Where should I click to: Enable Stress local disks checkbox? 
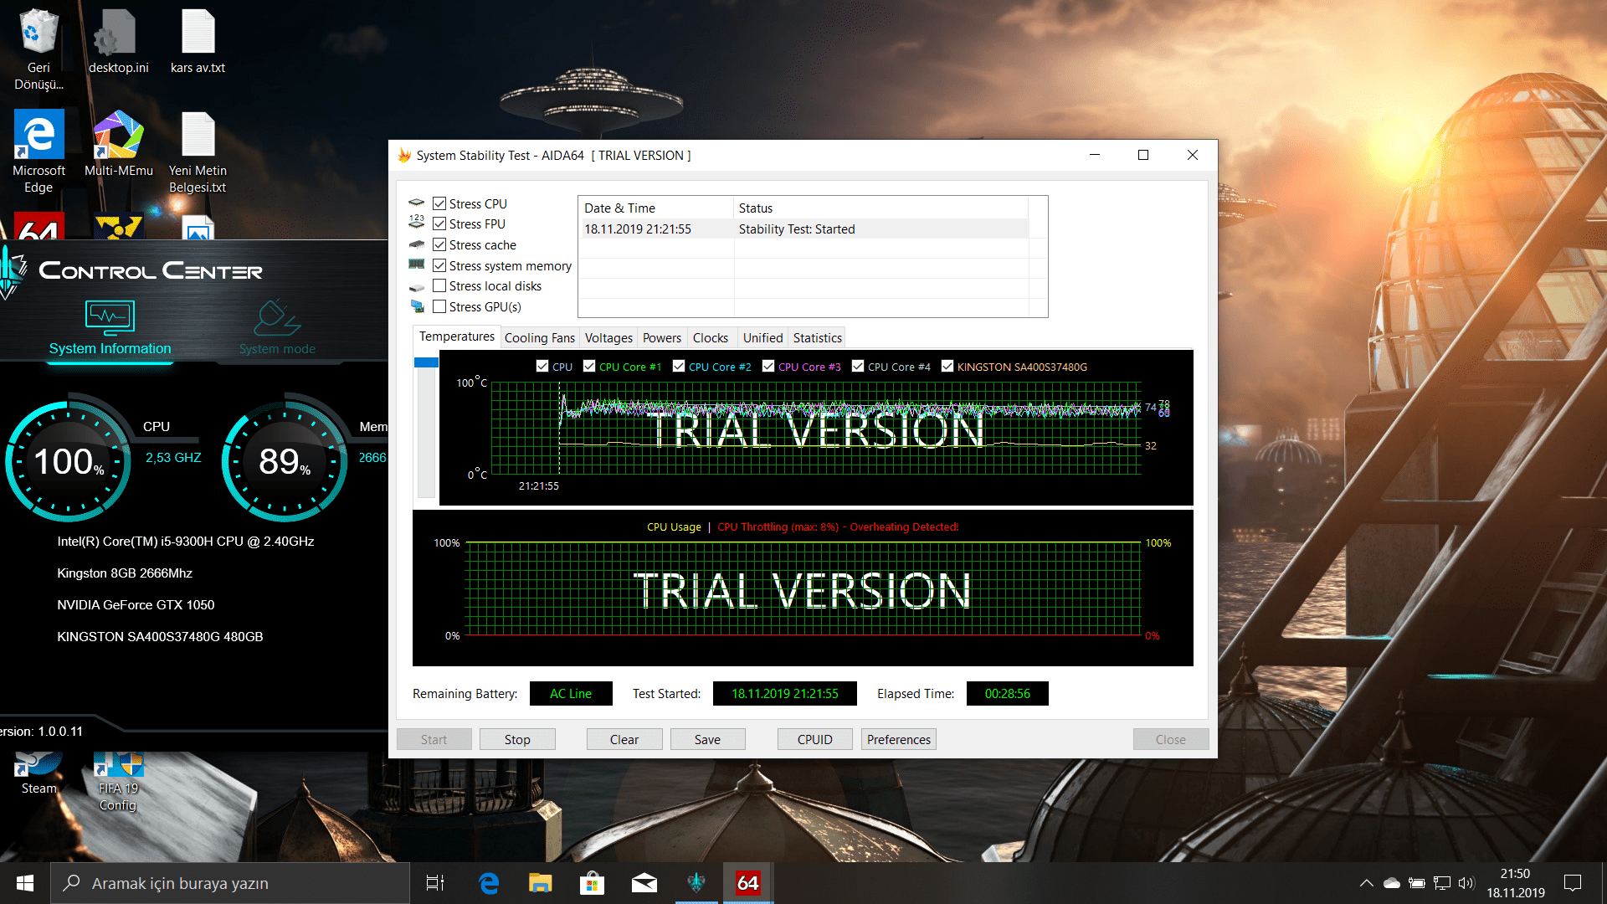coord(439,285)
